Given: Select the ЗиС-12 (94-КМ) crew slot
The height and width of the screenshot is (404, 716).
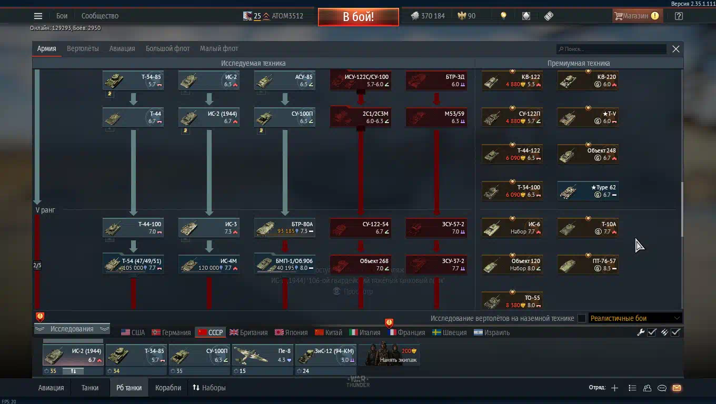Looking at the screenshot, I should pos(326,355).
